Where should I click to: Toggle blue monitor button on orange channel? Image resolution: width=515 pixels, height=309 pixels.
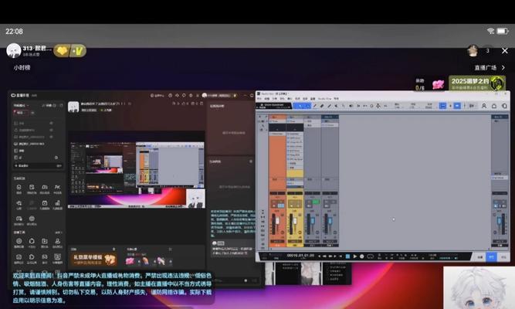[281, 205]
